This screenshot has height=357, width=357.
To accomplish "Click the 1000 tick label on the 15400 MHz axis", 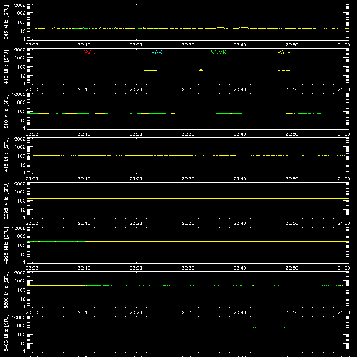I will pos(20,326).
